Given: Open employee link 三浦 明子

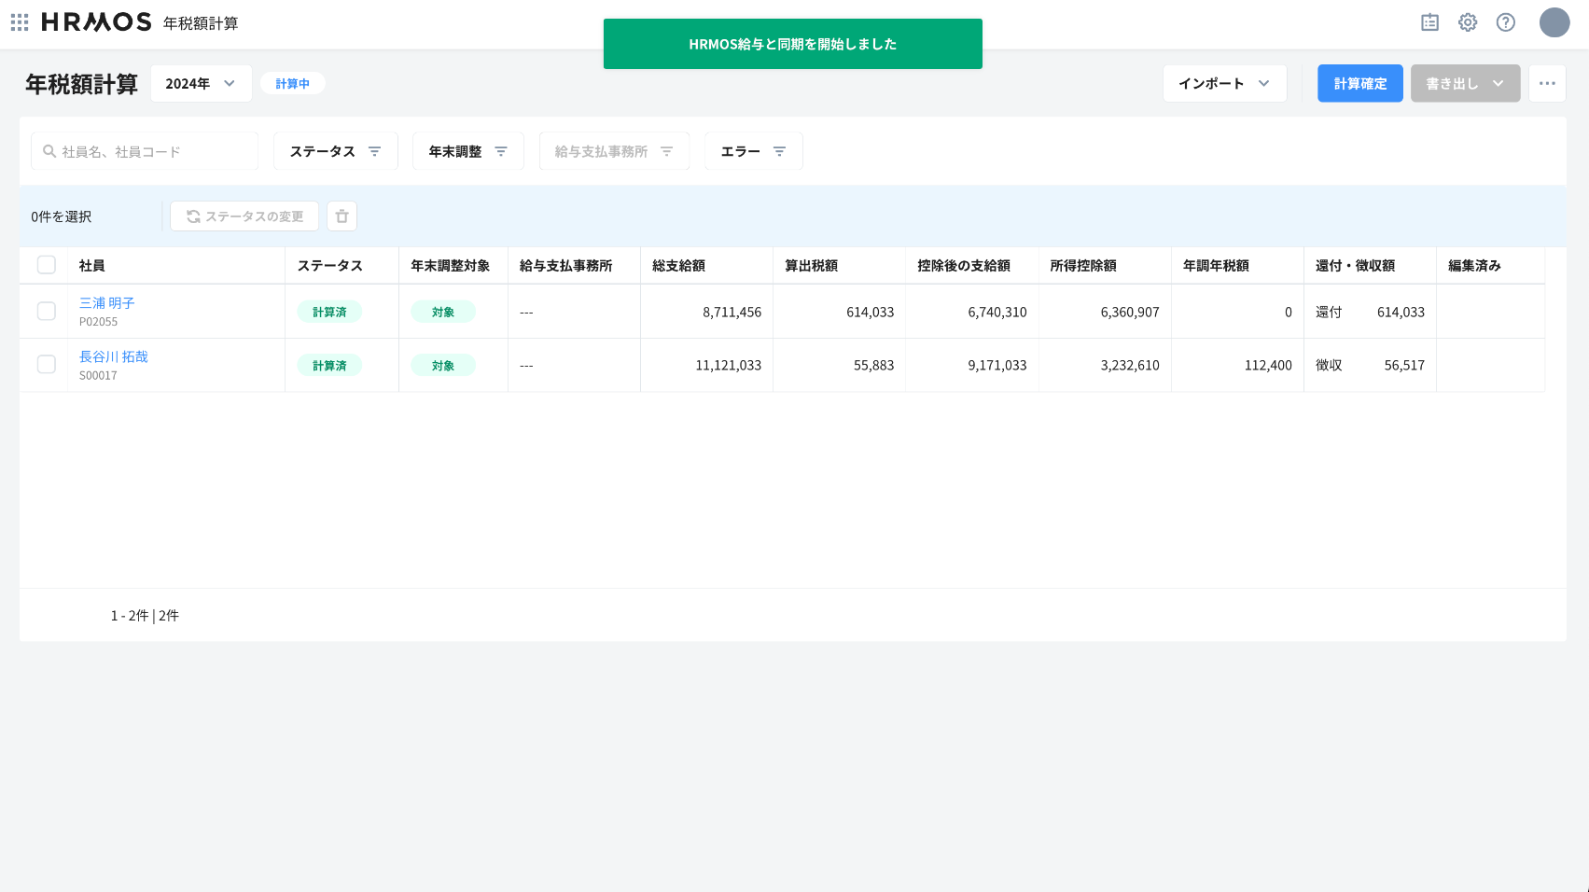Looking at the screenshot, I should (x=107, y=303).
